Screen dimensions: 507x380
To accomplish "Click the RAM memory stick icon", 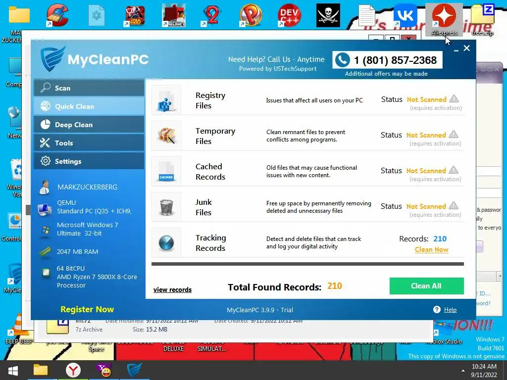I will (x=45, y=251).
